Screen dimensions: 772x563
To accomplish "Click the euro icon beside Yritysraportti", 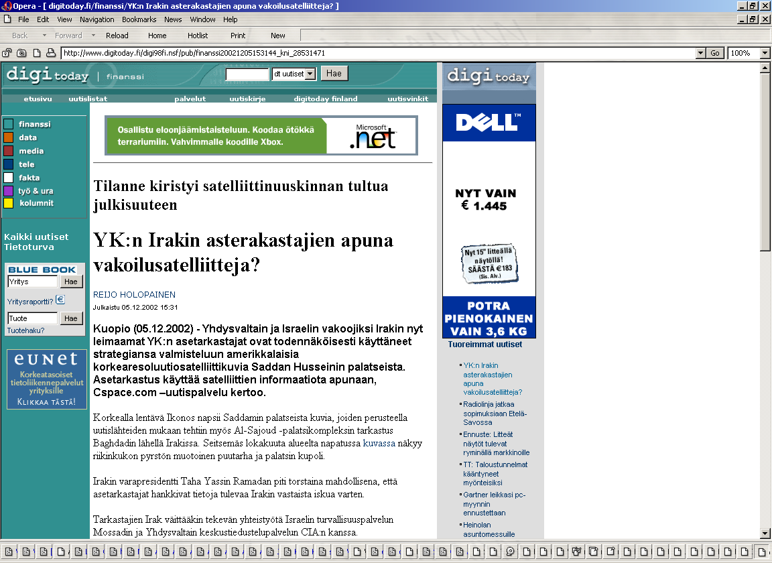I will 60,300.
